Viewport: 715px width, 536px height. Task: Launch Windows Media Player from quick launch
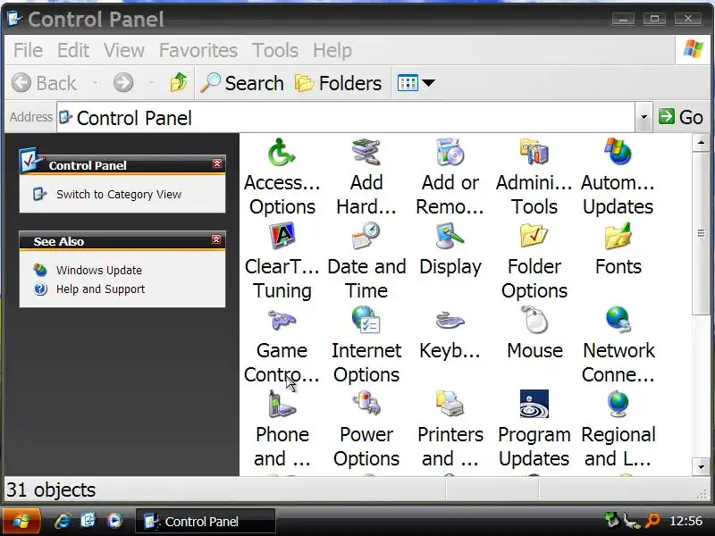pyautogui.click(x=114, y=520)
